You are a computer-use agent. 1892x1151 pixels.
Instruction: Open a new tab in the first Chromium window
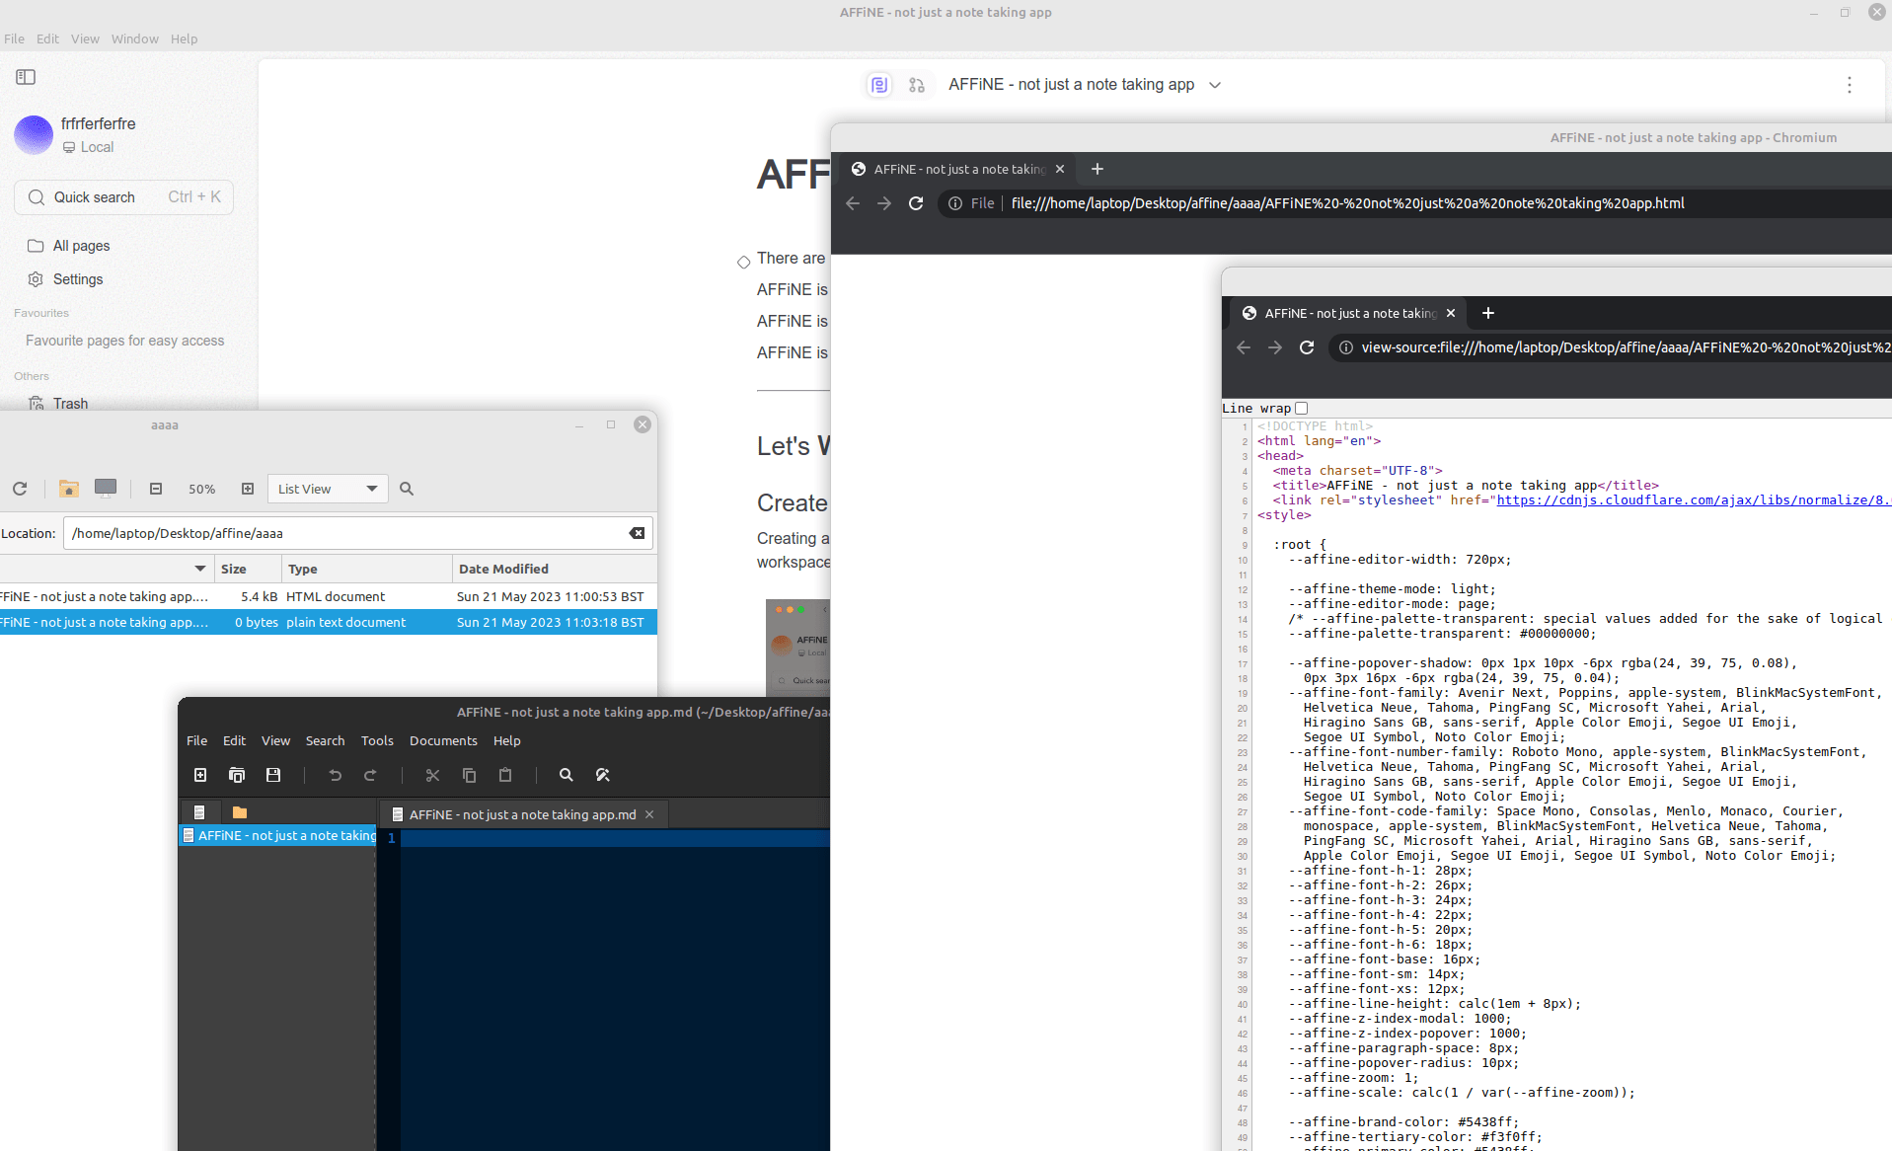pos(1097,169)
